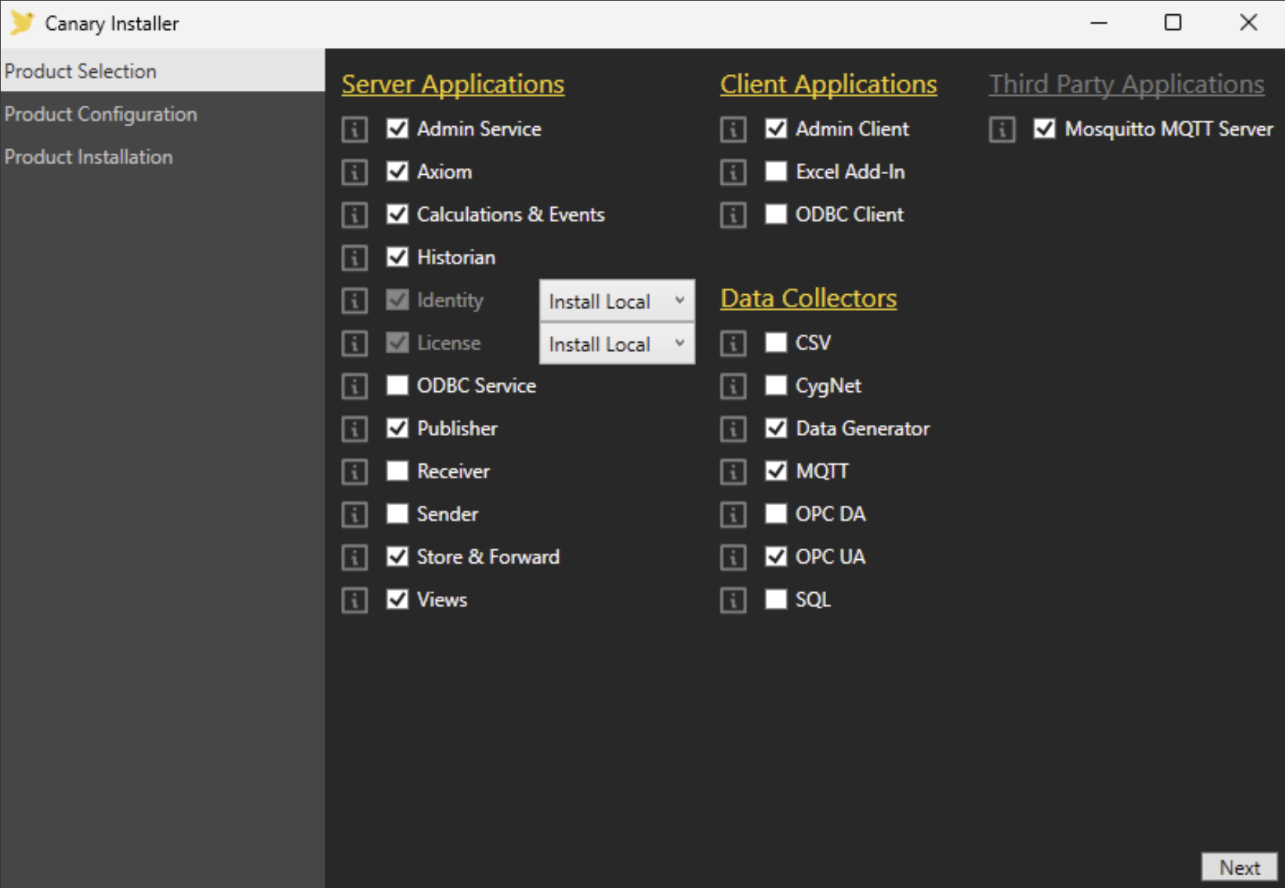This screenshot has height=888, width=1285.
Task: Uncheck the Axiom checkbox
Action: point(397,172)
